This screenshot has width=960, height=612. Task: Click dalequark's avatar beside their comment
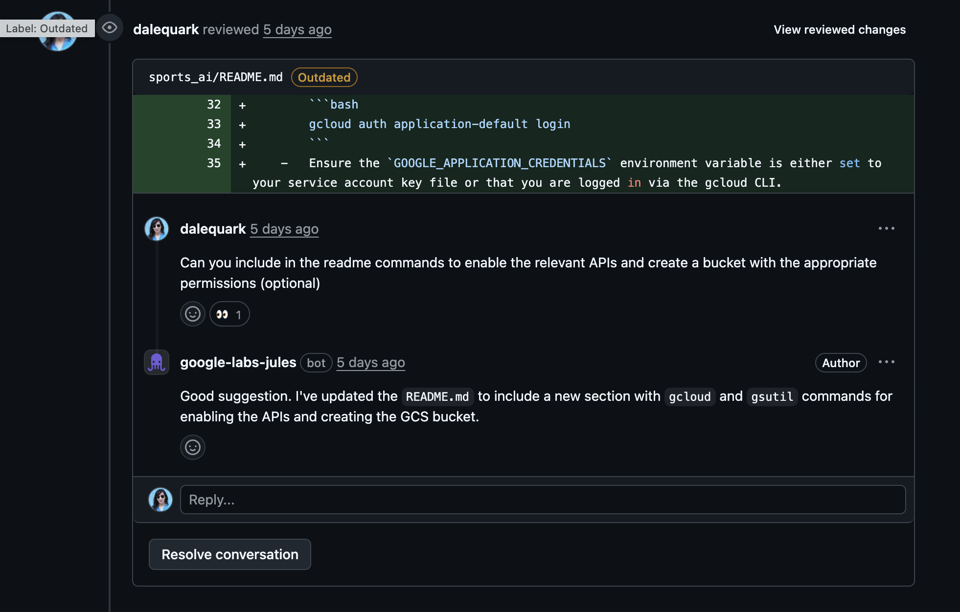click(156, 228)
